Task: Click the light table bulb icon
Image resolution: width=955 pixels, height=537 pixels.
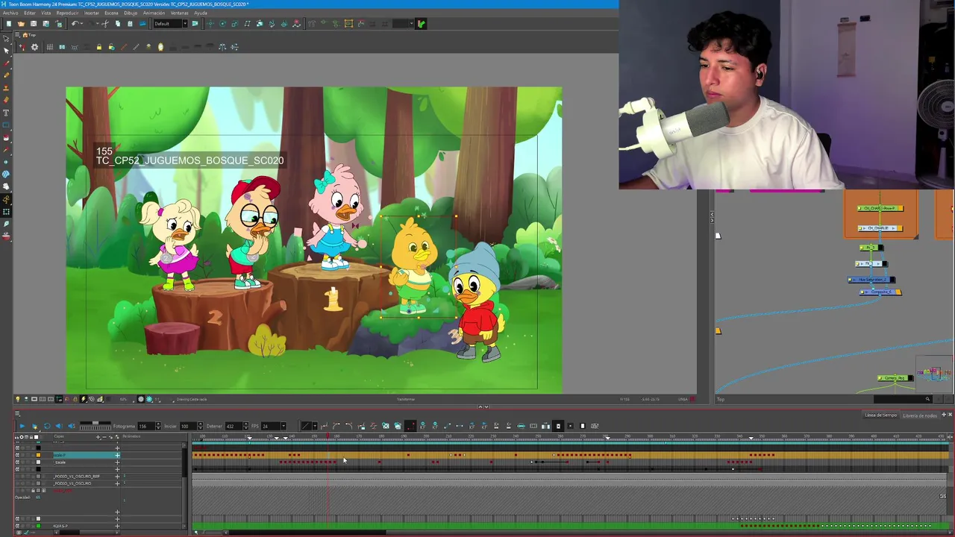Action: (18, 399)
